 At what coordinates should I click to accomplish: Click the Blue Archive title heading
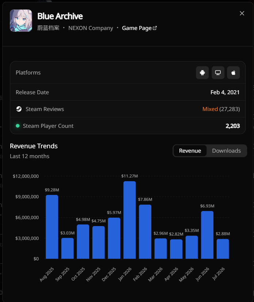(60, 16)
